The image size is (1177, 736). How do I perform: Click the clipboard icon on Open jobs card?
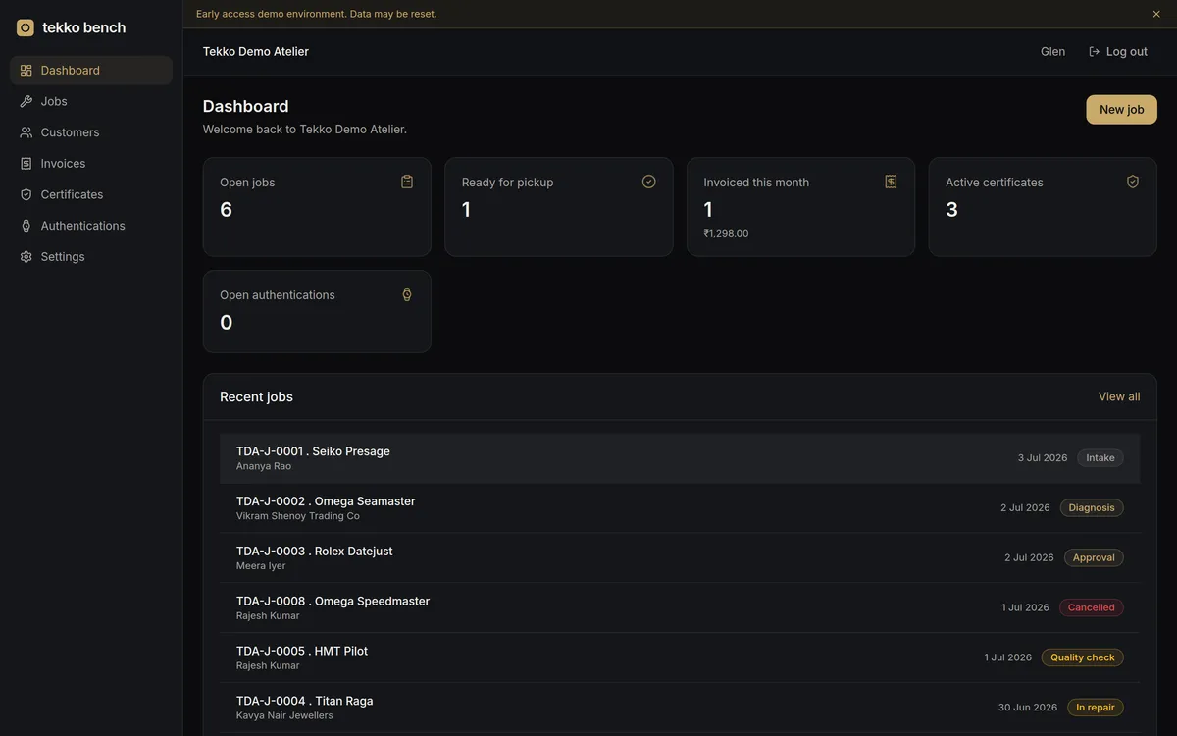click(407, 182)
